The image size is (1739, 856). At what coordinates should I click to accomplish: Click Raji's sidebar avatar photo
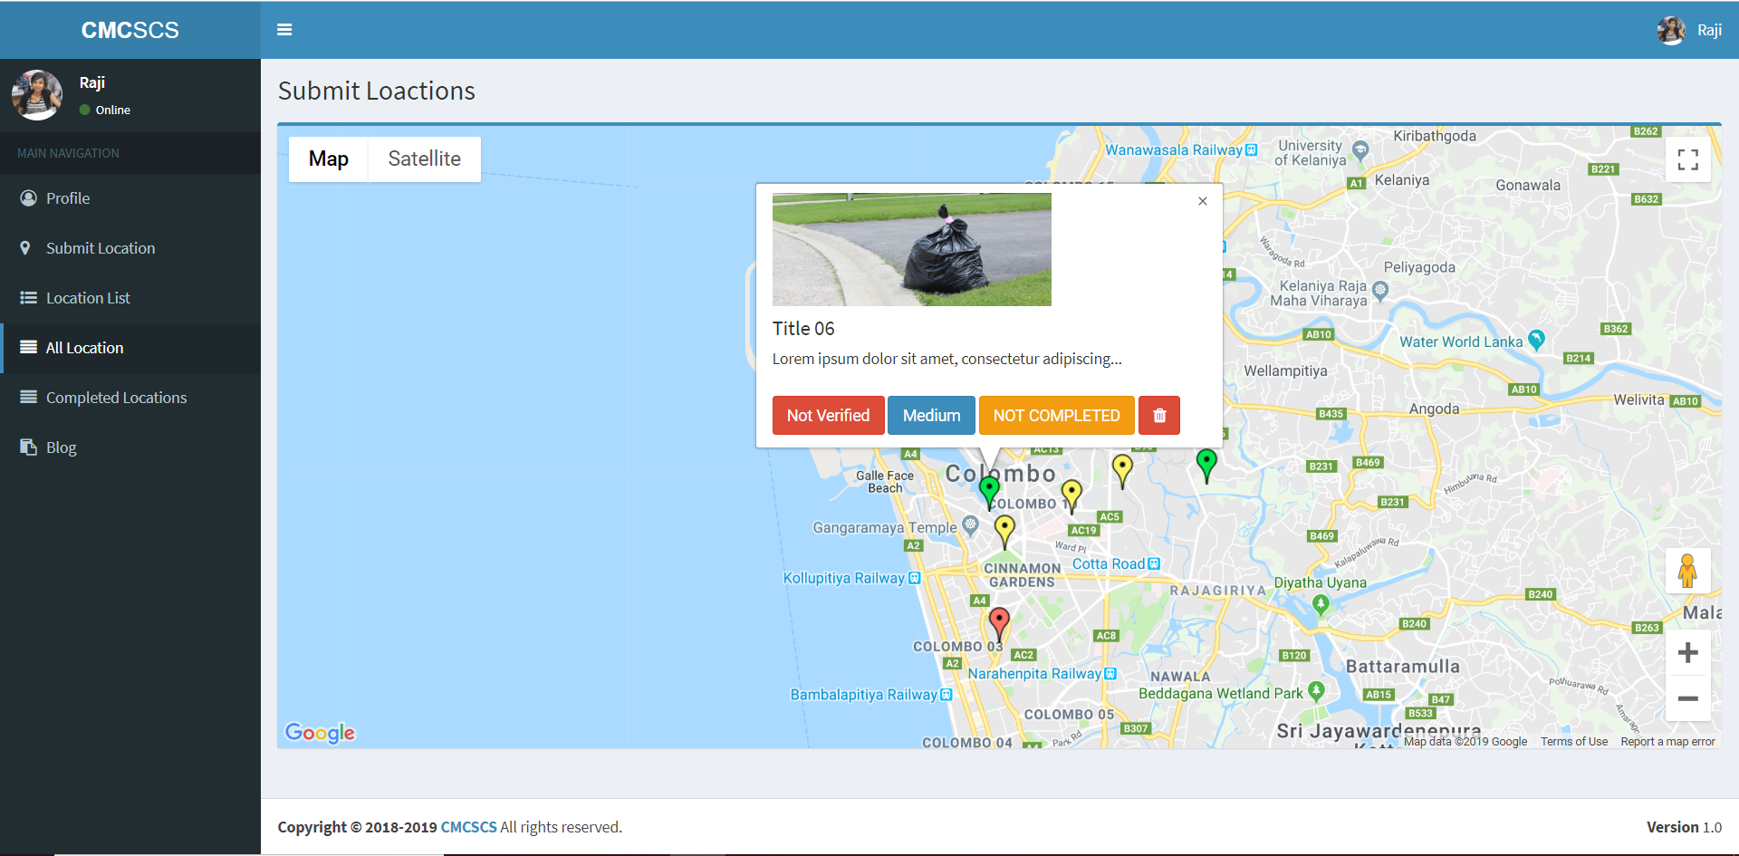[37, 95]
